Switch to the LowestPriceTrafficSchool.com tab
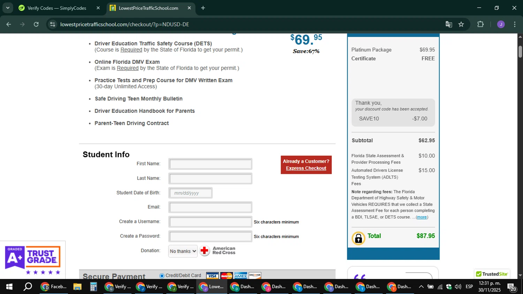 149,8
